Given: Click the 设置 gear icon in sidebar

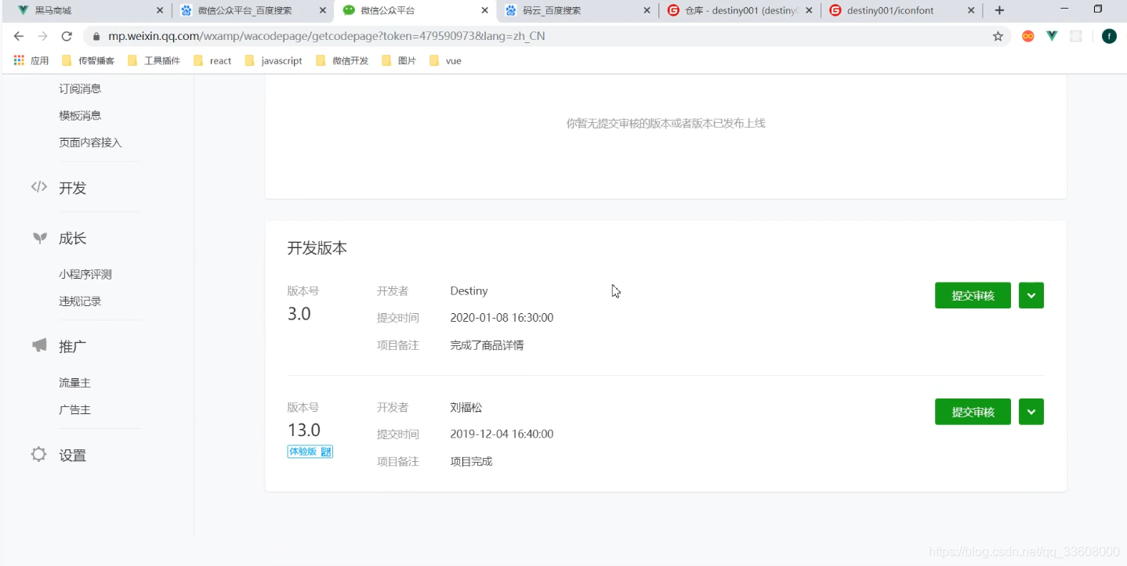Looking at the screenshot, I should 38,454.
